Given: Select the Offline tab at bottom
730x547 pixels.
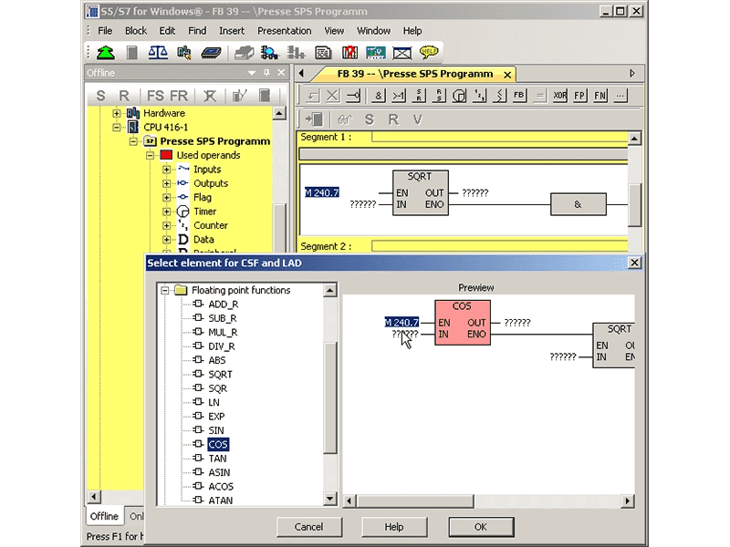Looking at the screenshot, I should pyautogui.click(x=104, y=516).
